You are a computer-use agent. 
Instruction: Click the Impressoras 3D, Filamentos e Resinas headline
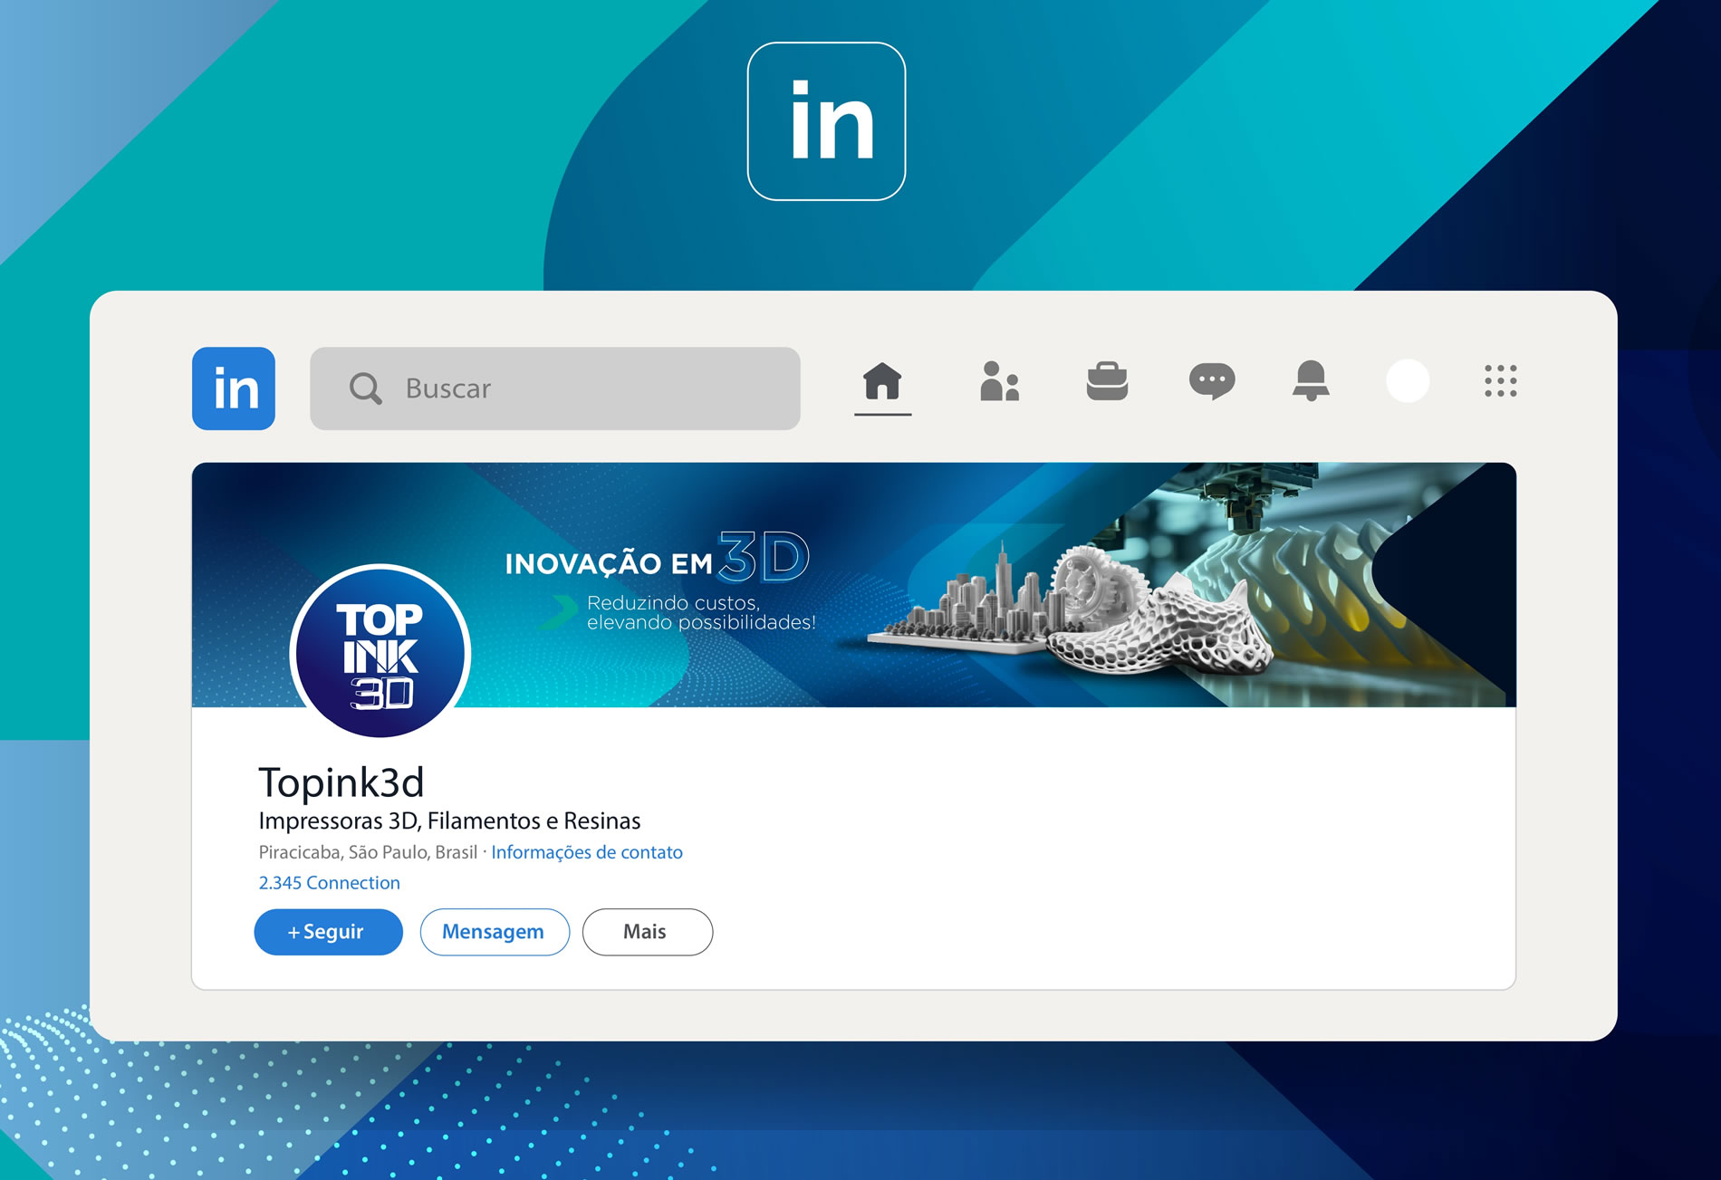point(449,821)
